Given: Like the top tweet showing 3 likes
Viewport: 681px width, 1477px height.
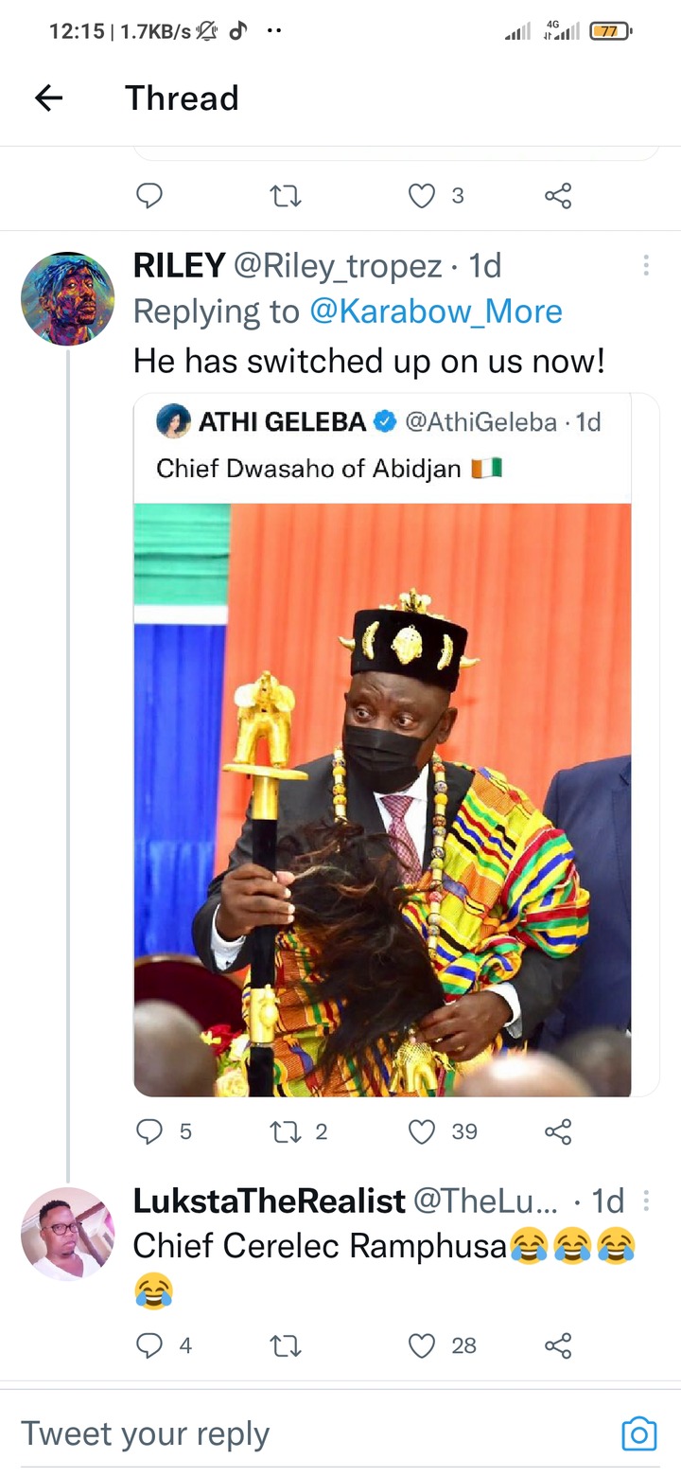Looking at the screenshot, I should coord(422,196).
